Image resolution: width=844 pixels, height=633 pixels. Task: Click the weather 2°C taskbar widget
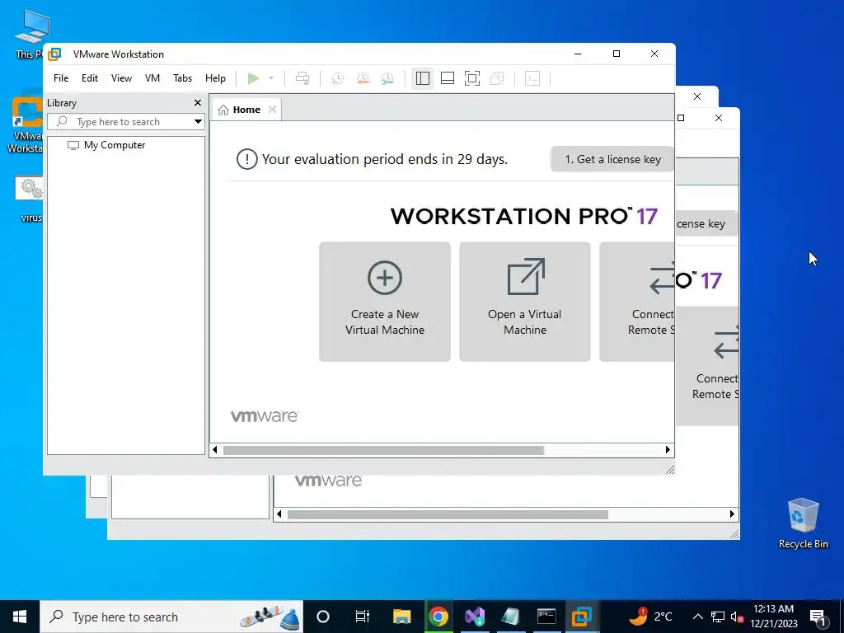tap(650, 617)
